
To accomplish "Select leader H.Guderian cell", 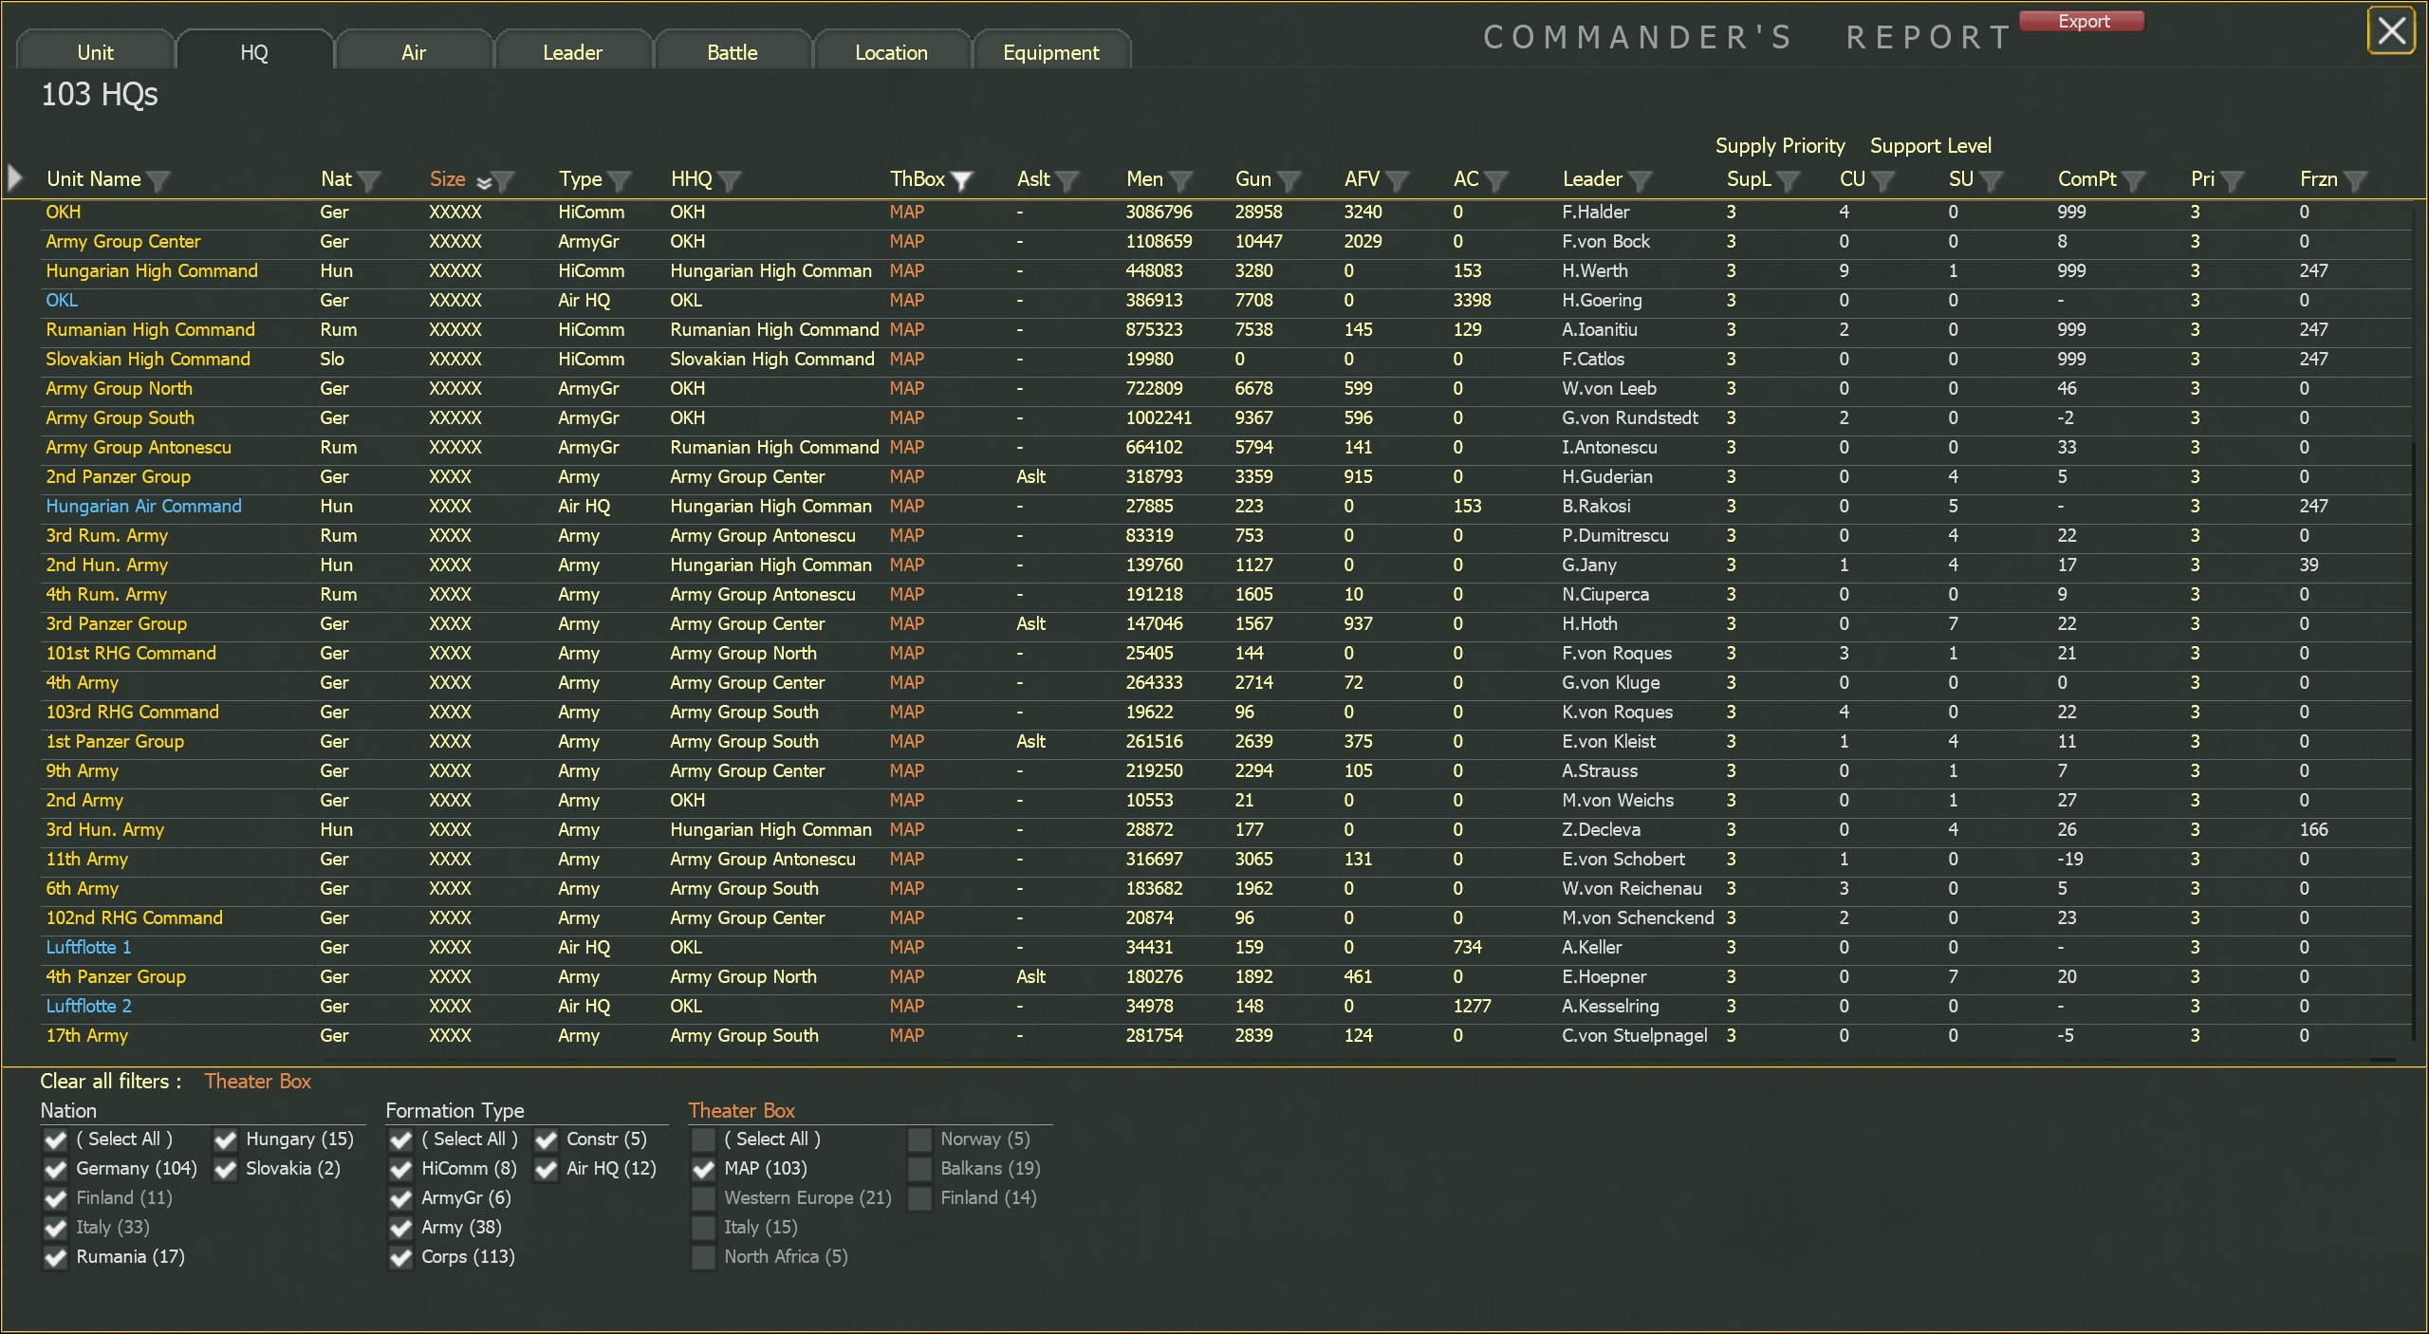I will click(1607, 476).
